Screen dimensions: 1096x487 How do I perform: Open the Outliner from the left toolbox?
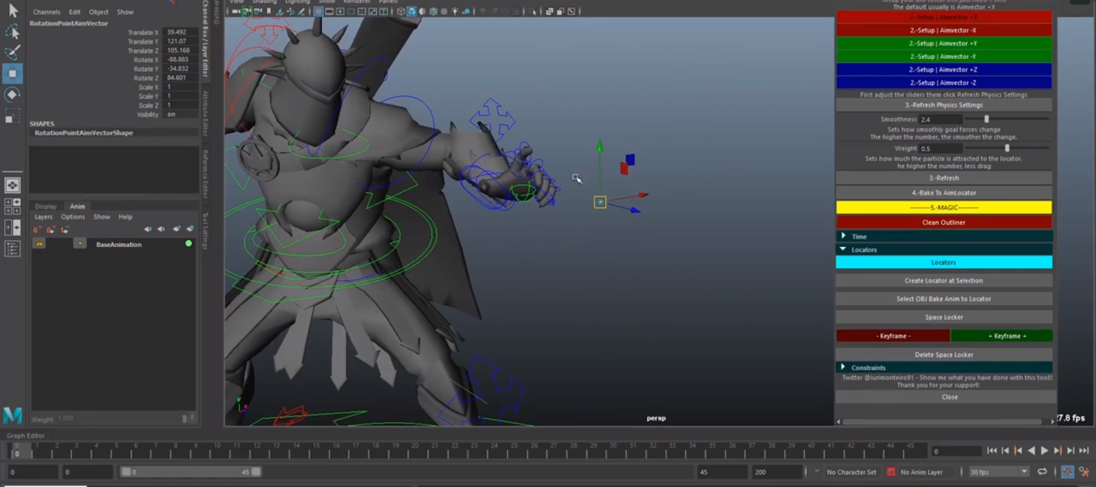point(12,249)
